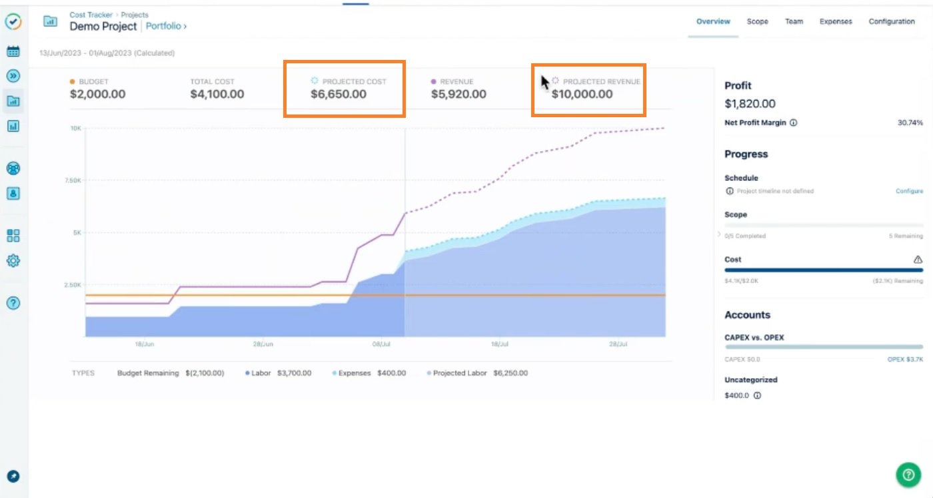Click the 5 Remaining scope text
This screenshot has width=933, height=498.
click(x=906, y=236)
